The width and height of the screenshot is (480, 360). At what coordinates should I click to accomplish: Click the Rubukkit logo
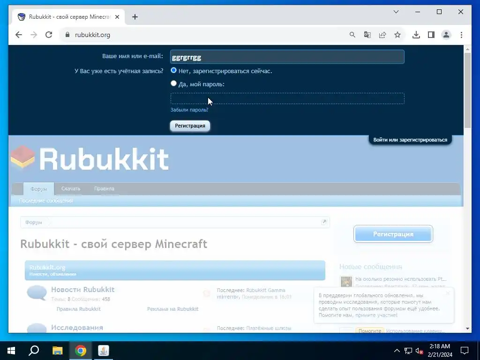pyautogui.click(x=90, y=159)
